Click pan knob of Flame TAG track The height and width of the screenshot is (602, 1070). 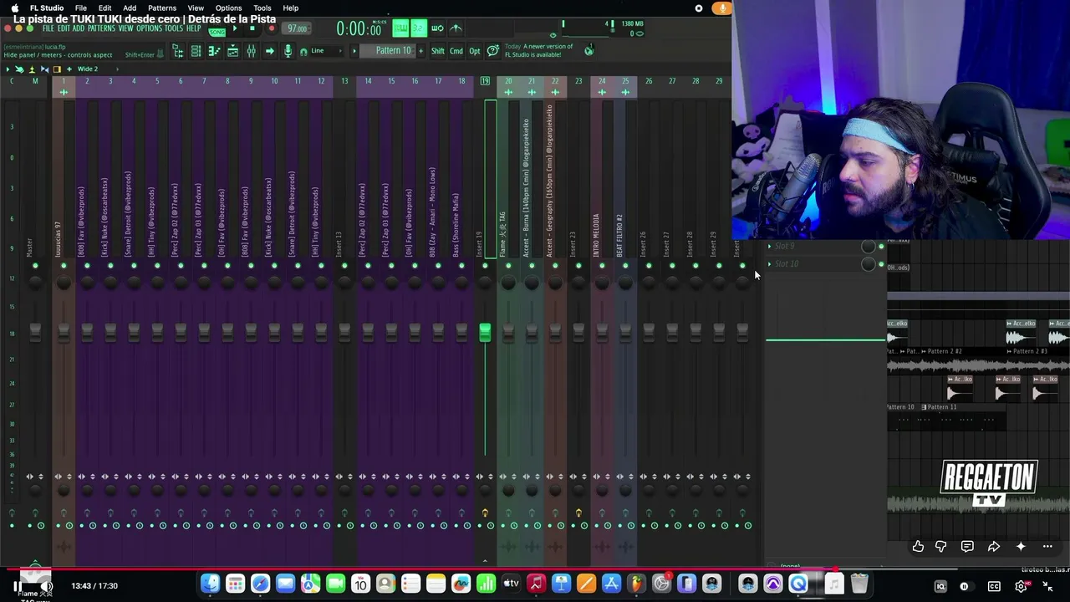click(x=508, y=283)
